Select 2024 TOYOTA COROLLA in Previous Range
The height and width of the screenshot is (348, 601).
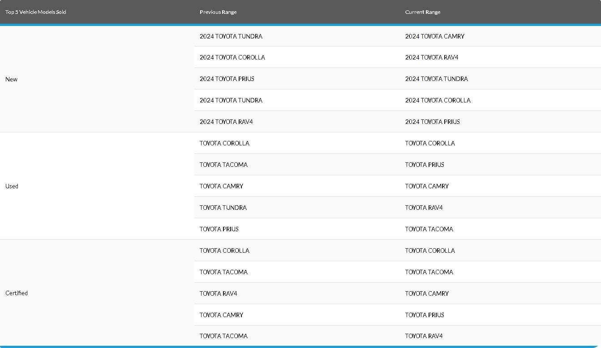pyautogui.click(x=232, y=57)
